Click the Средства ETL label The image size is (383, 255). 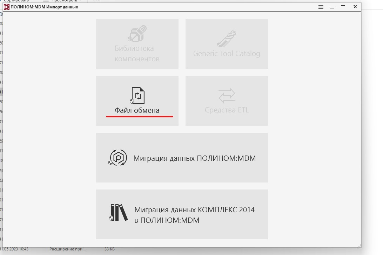pos(227,110)
